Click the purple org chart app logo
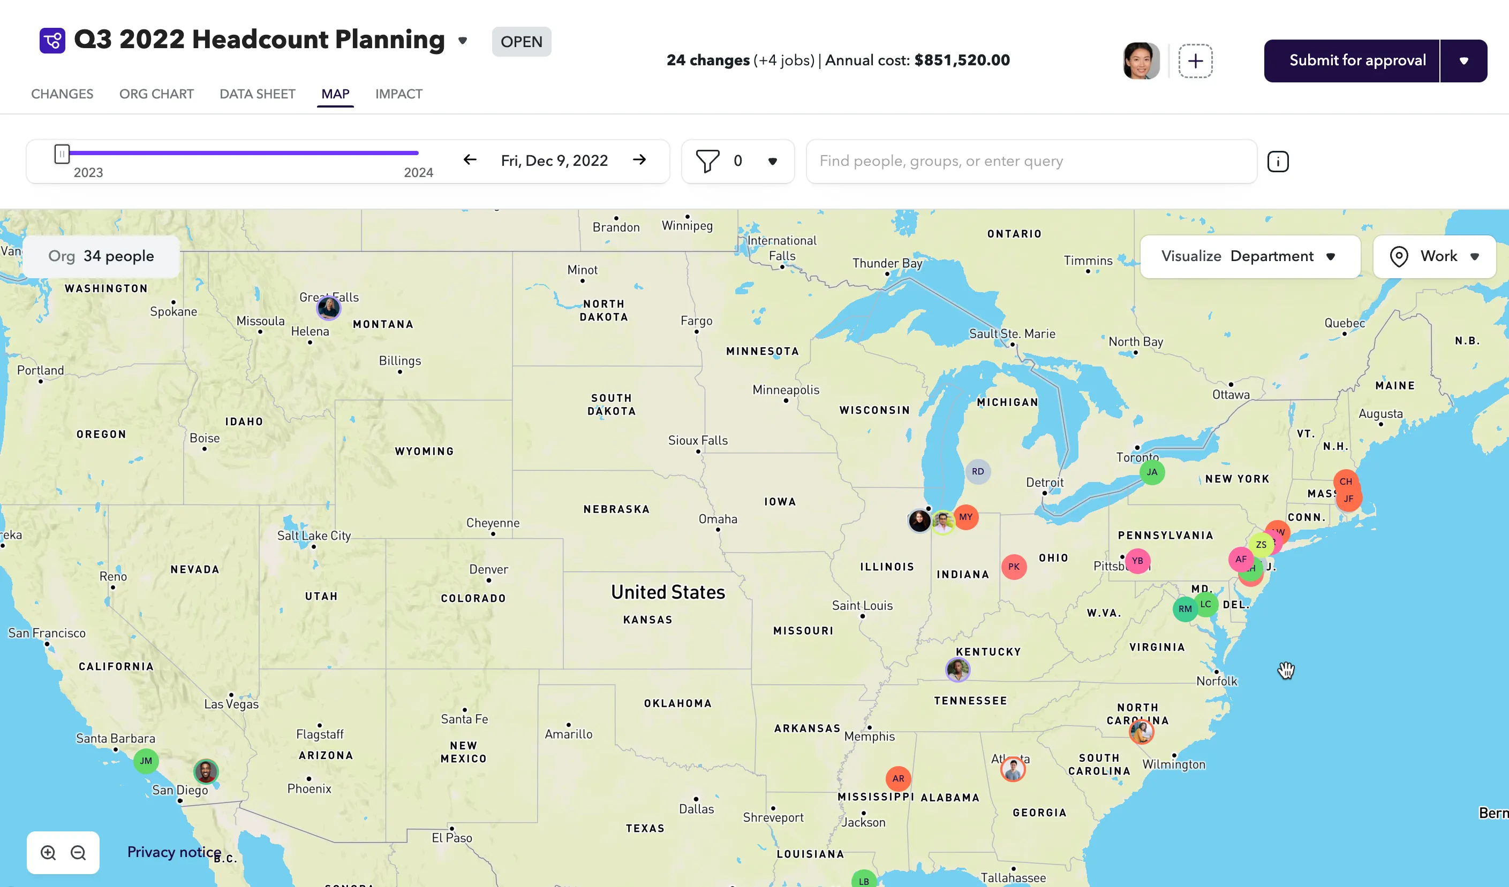Image resolution: width=1509 pixels, height=887 pixels. click(x=52, y=41)
